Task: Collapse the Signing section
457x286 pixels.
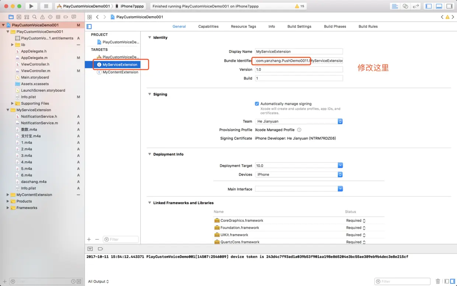Action: point(150,94)
